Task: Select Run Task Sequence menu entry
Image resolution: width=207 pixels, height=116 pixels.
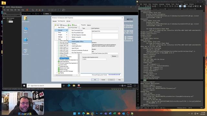Action: (x=80, y=53)
